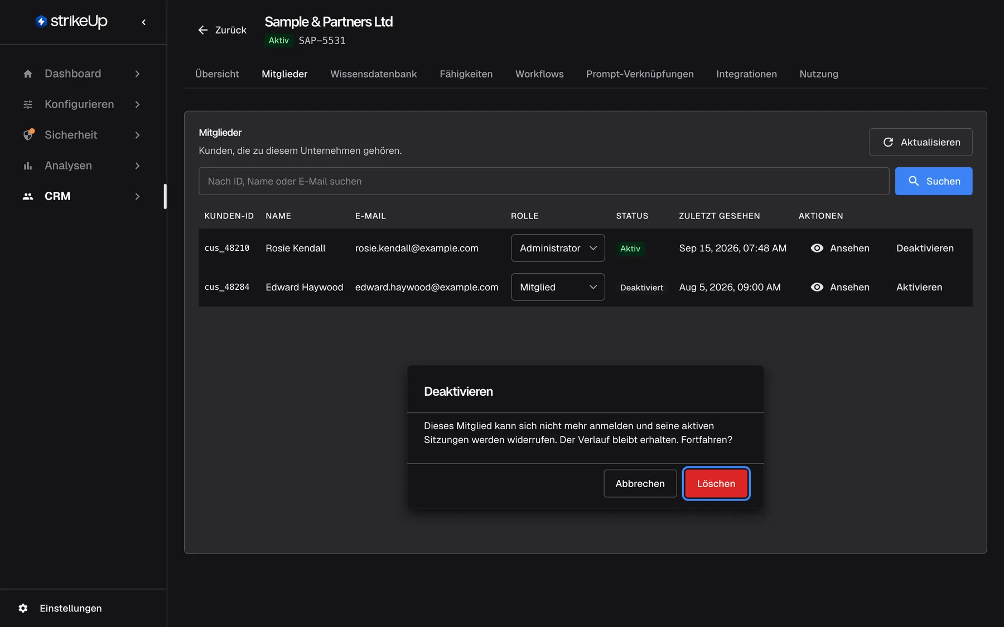Click the refresh icon in Aktualisieren
This screenshot has width=1004, height=627.
point(889,142)
